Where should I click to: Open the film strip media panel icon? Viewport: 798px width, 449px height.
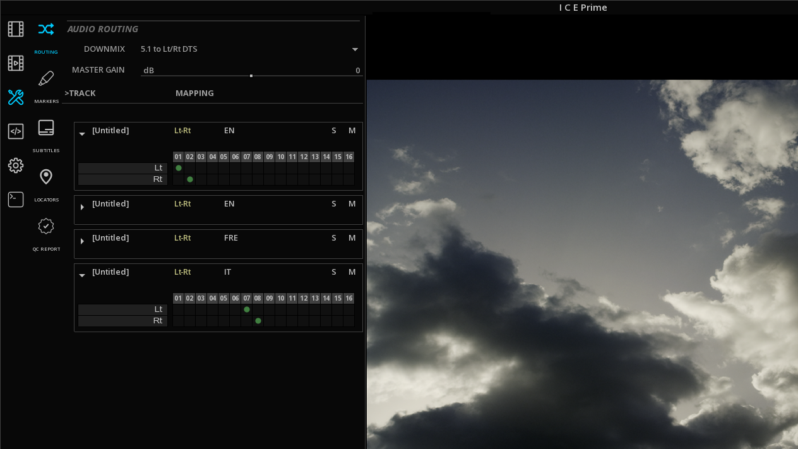coord(16,29)
